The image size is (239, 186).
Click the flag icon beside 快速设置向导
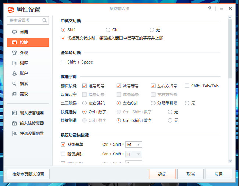(14, 133)
